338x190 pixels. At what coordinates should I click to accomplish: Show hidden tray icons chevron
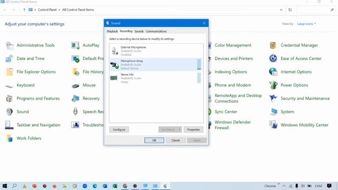284,186
